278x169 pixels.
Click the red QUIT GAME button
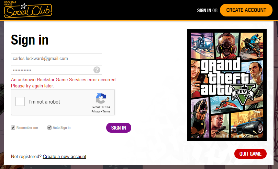[251, 154]
